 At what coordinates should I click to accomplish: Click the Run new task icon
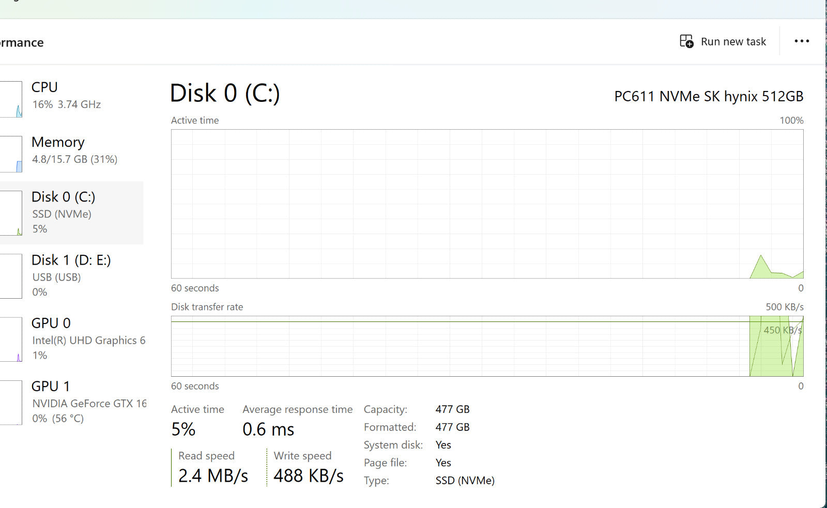[686, 41]
